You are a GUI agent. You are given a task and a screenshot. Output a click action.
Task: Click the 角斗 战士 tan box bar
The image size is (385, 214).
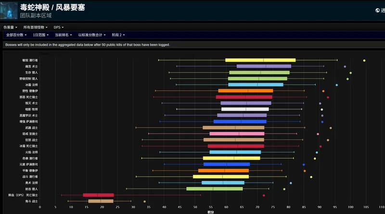(x=101, y=201)
